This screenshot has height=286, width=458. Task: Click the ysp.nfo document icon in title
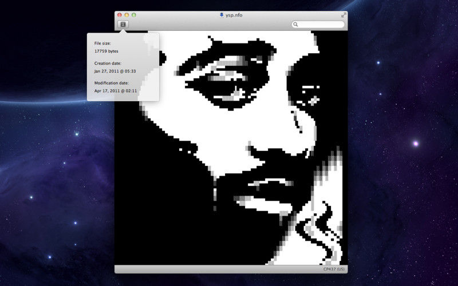click(x=222, y=15)
